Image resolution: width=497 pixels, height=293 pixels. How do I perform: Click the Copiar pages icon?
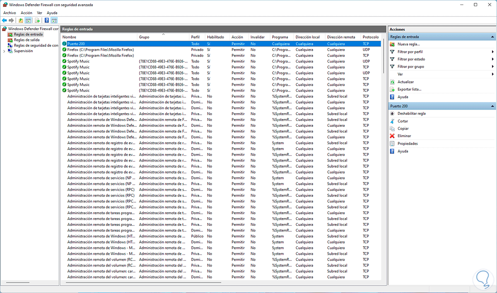(393, 128)
